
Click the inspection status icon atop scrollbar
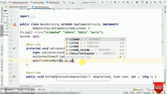tap(162, 10)
